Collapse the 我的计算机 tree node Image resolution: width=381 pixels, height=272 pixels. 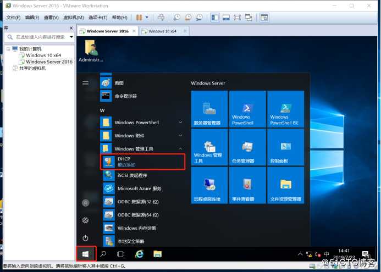(8, 49)
